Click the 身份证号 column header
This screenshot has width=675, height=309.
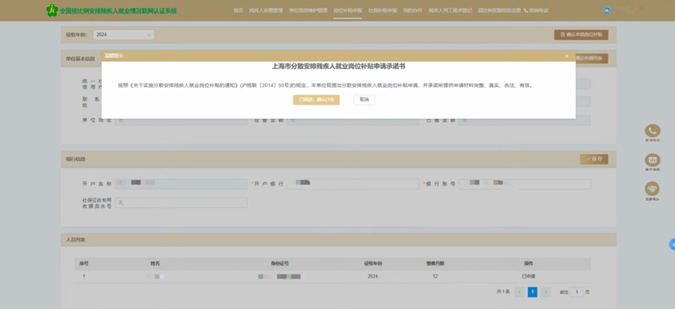pos(281,264)
